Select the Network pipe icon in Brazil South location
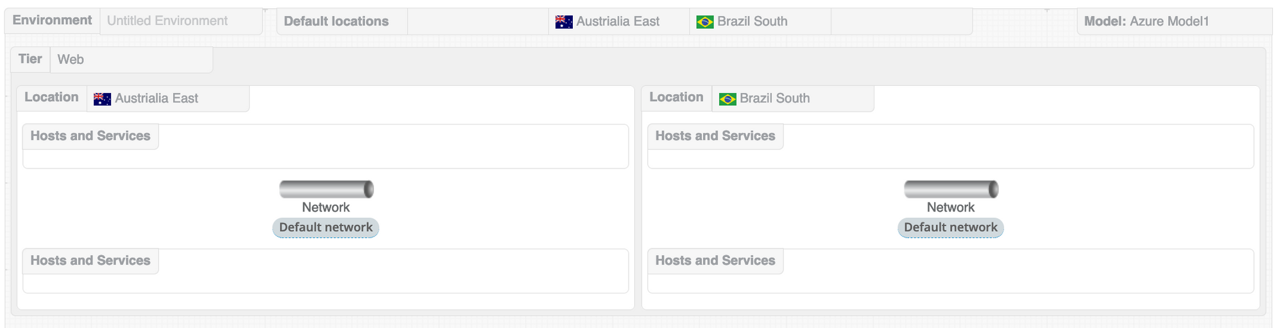This screenshot has width=1283, height=328. point(951,189)
